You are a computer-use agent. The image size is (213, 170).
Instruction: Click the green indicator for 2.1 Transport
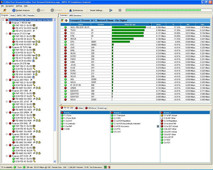pos(111,115)
